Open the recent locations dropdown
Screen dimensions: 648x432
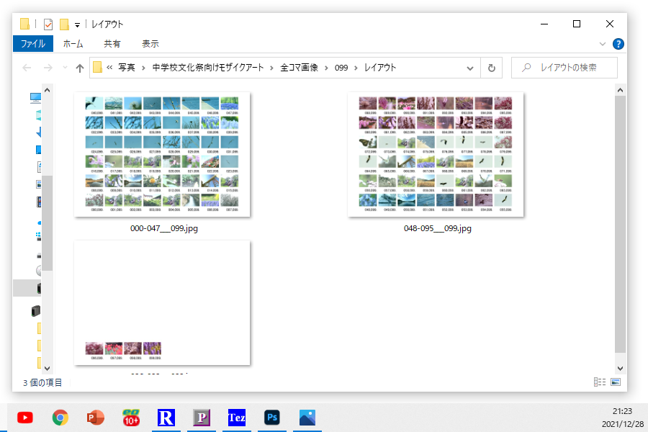tap(65, 68)
